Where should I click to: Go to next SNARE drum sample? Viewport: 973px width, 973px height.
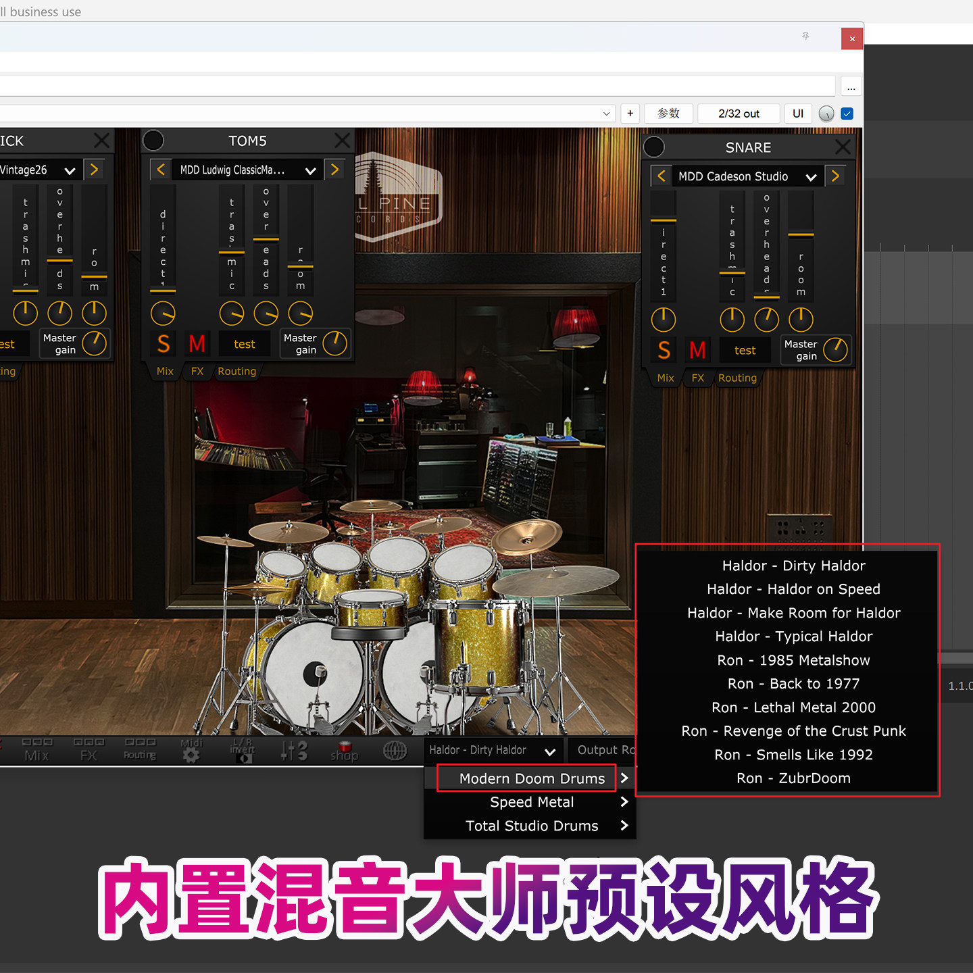(x=835, y=176)
